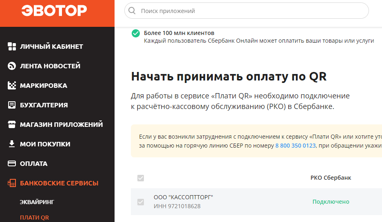Click the РКО Сбербанк column header
Viewport: 382px width, 222px height.
(x=331, y=178)
